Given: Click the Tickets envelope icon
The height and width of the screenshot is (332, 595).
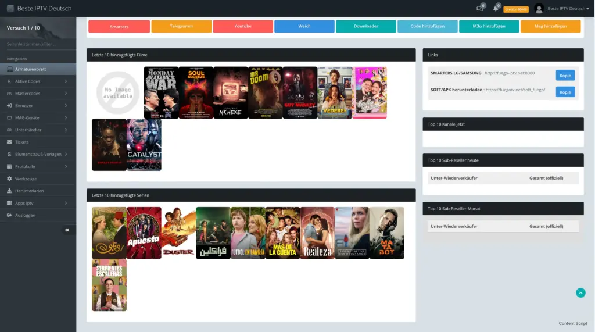Looking at the screenshot, I should pos(9,142).
